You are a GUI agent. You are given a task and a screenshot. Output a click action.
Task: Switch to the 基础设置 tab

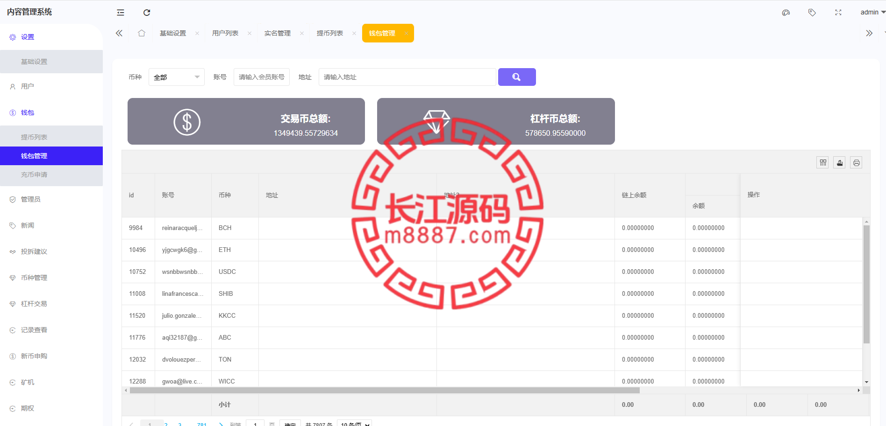pyautogui.click(x=173, y=33)
